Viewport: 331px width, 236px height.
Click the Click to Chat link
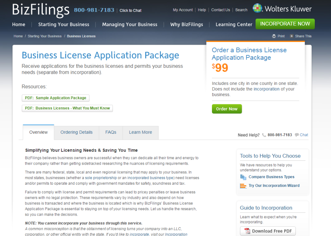[130, 10]
